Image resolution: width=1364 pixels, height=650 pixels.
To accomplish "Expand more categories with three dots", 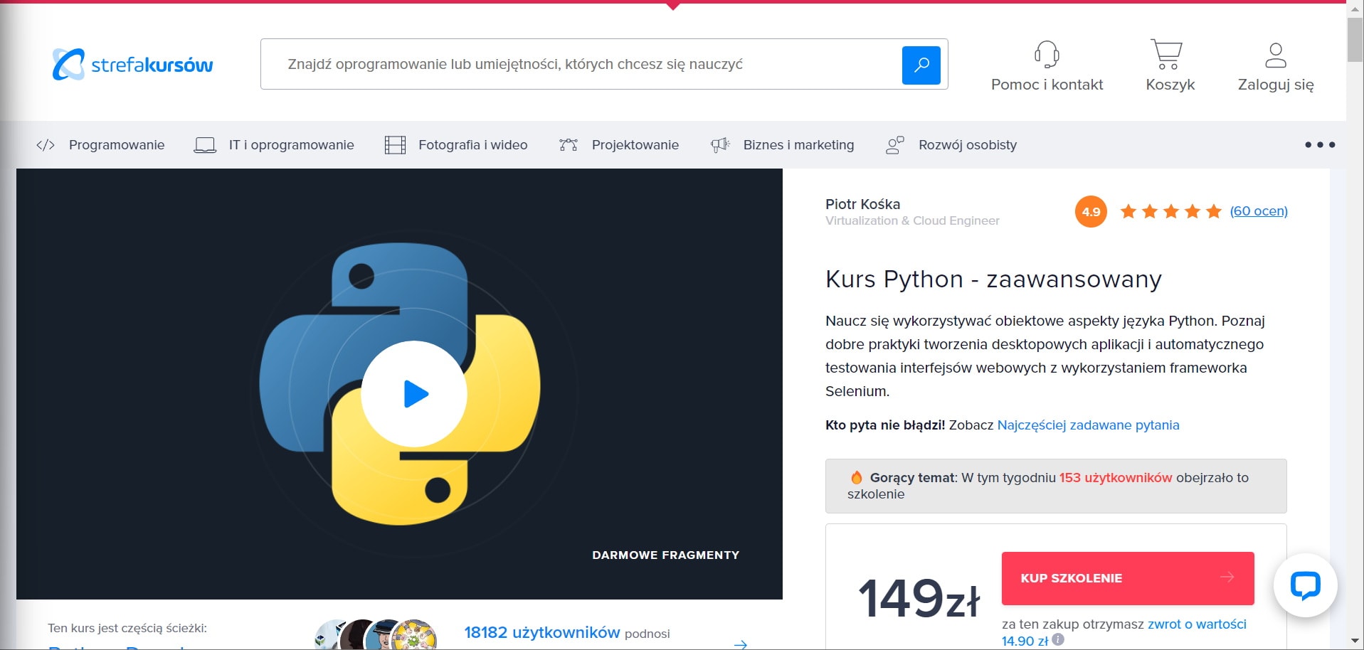I will click(1320, 144).
